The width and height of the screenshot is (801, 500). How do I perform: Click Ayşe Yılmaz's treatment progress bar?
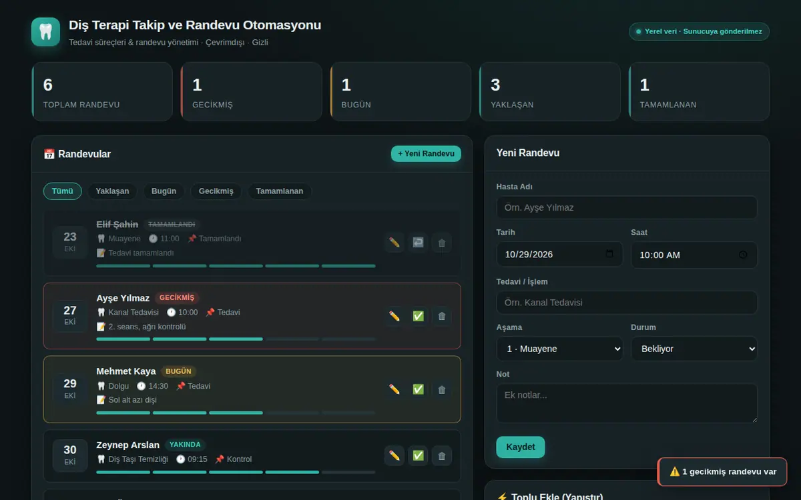(x=236, y=339)
